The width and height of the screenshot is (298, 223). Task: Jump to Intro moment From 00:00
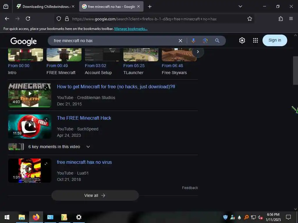click(x=19, y=66)
